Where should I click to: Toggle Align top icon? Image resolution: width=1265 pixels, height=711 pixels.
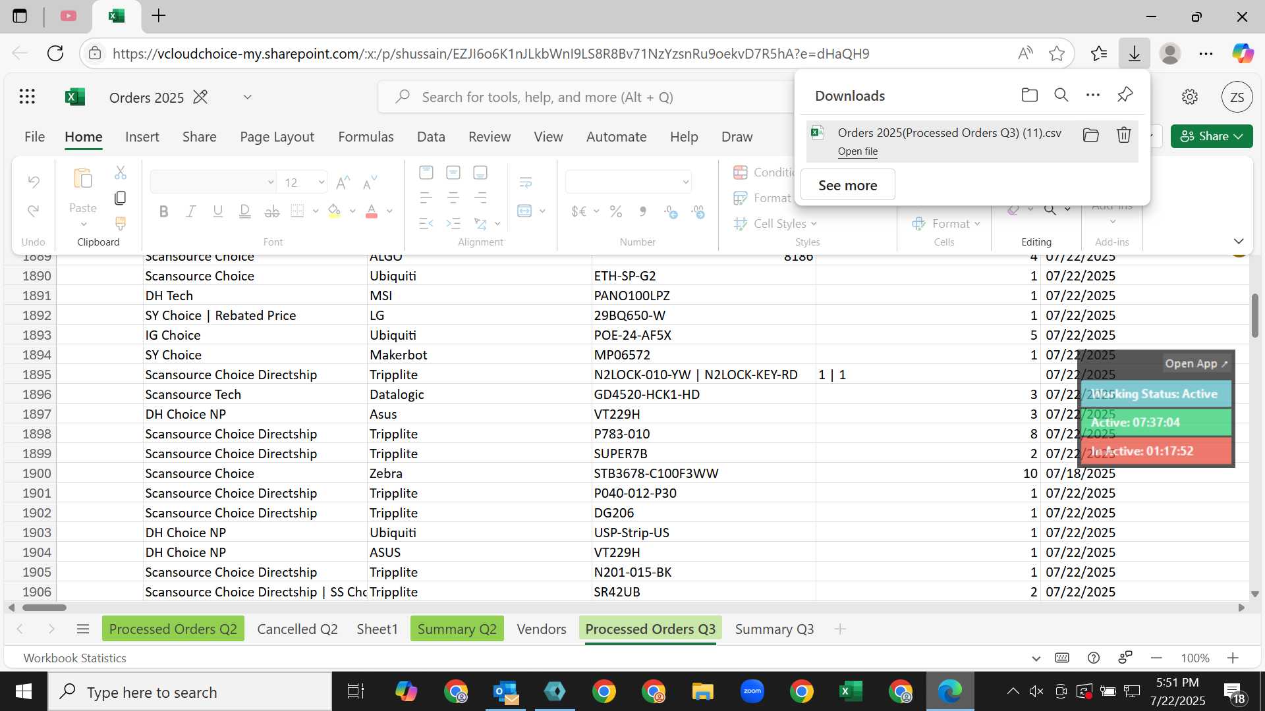coord(426,172)
